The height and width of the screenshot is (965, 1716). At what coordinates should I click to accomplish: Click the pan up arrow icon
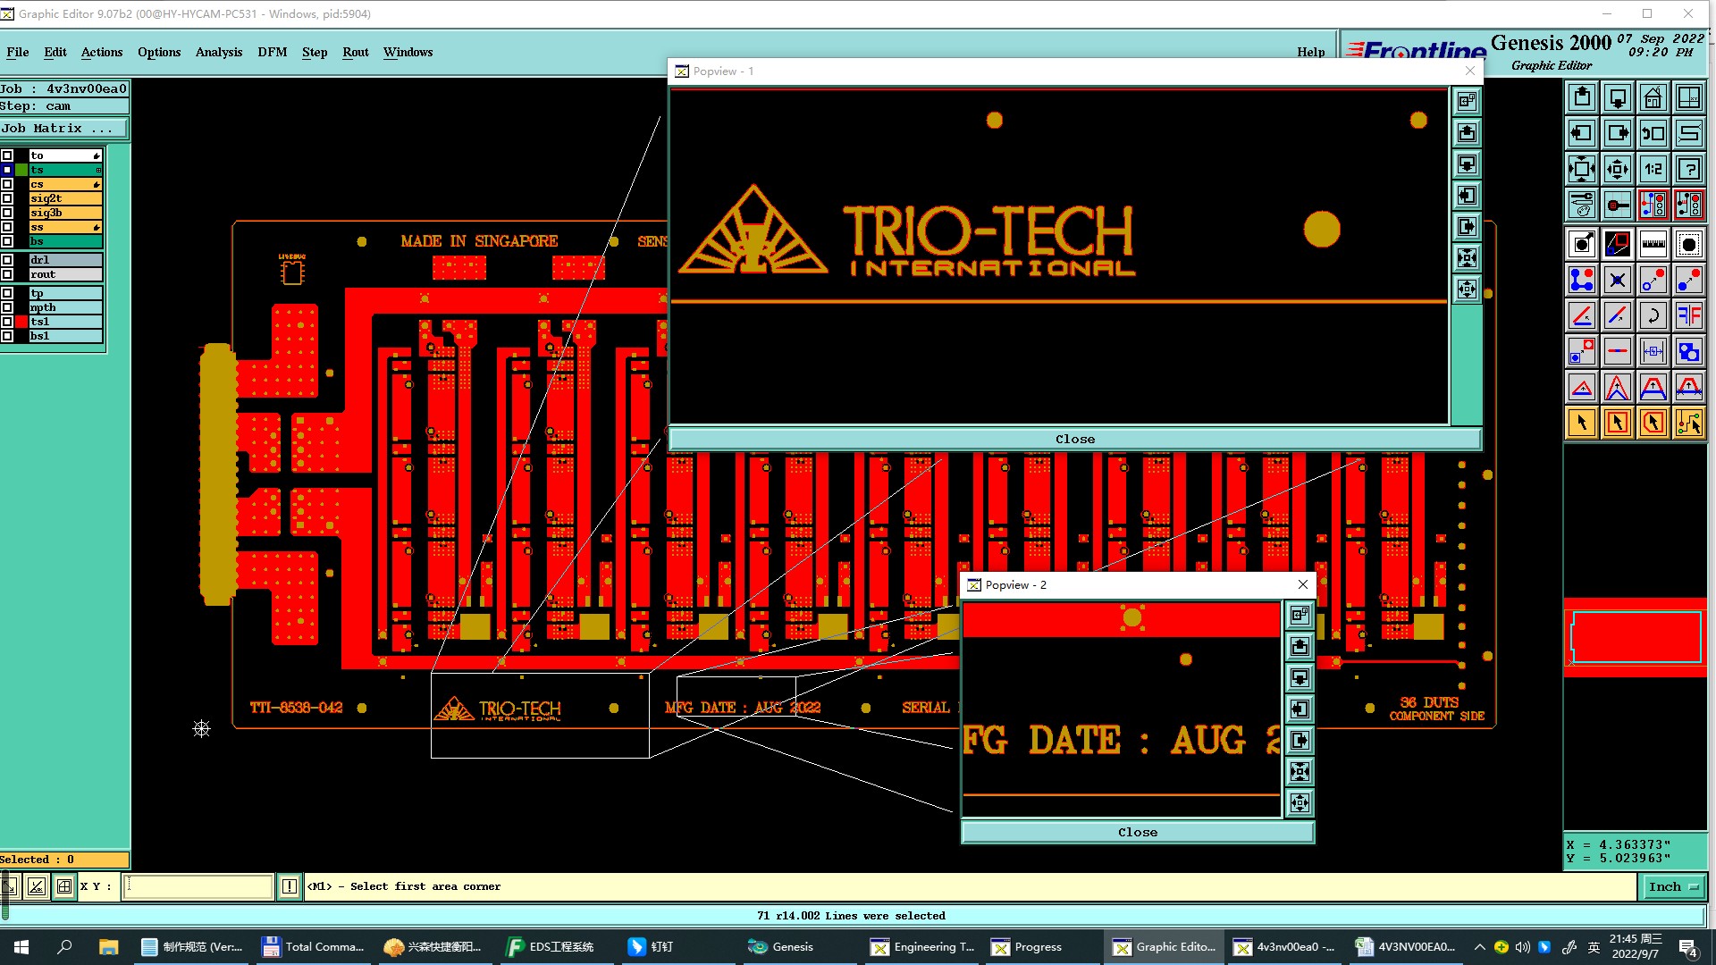[1582, 97]
